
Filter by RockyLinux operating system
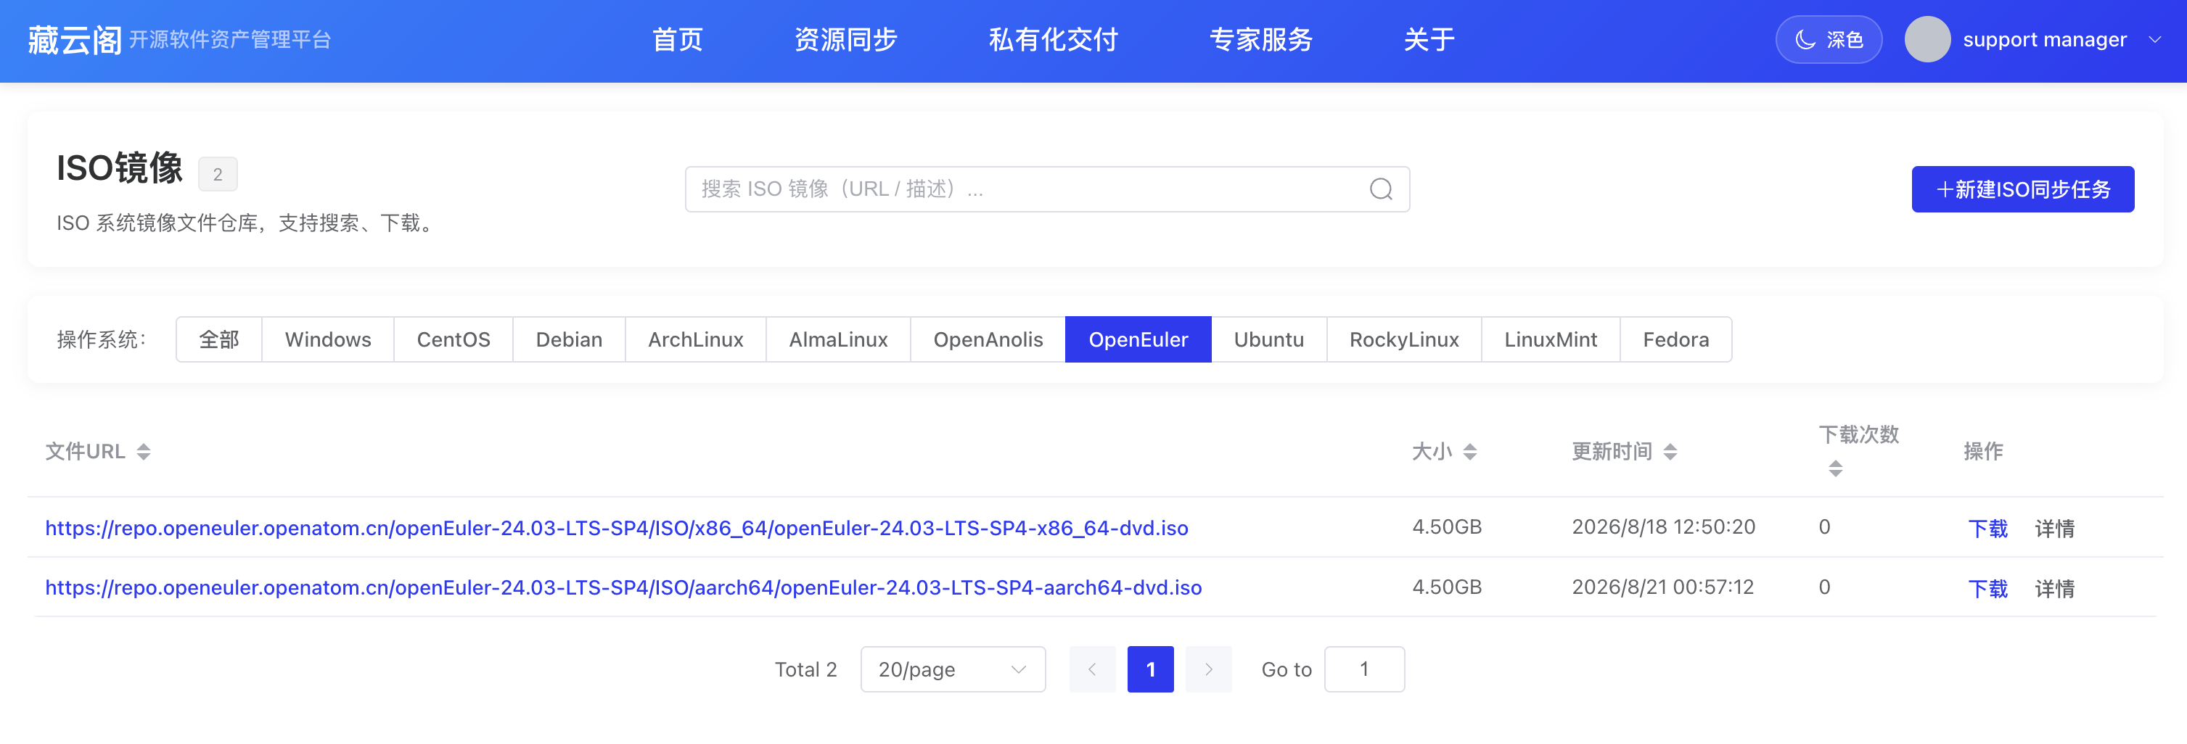(x=1403, y=339)
